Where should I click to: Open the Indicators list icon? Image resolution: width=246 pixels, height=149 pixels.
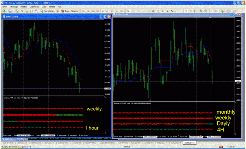222,11
